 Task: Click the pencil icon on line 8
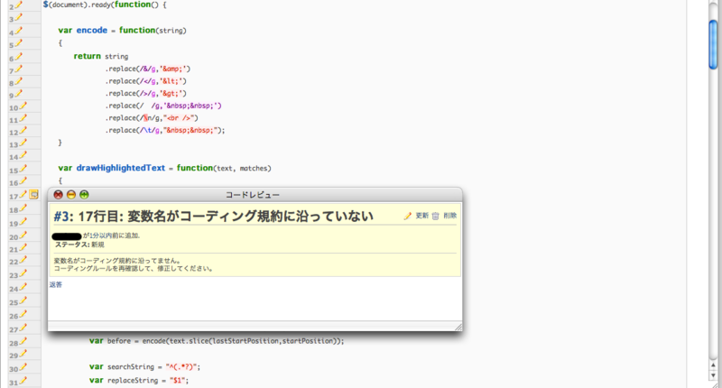click(18, 81)
